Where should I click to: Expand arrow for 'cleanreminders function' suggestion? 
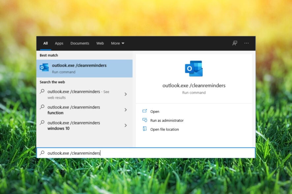point(126,110)
